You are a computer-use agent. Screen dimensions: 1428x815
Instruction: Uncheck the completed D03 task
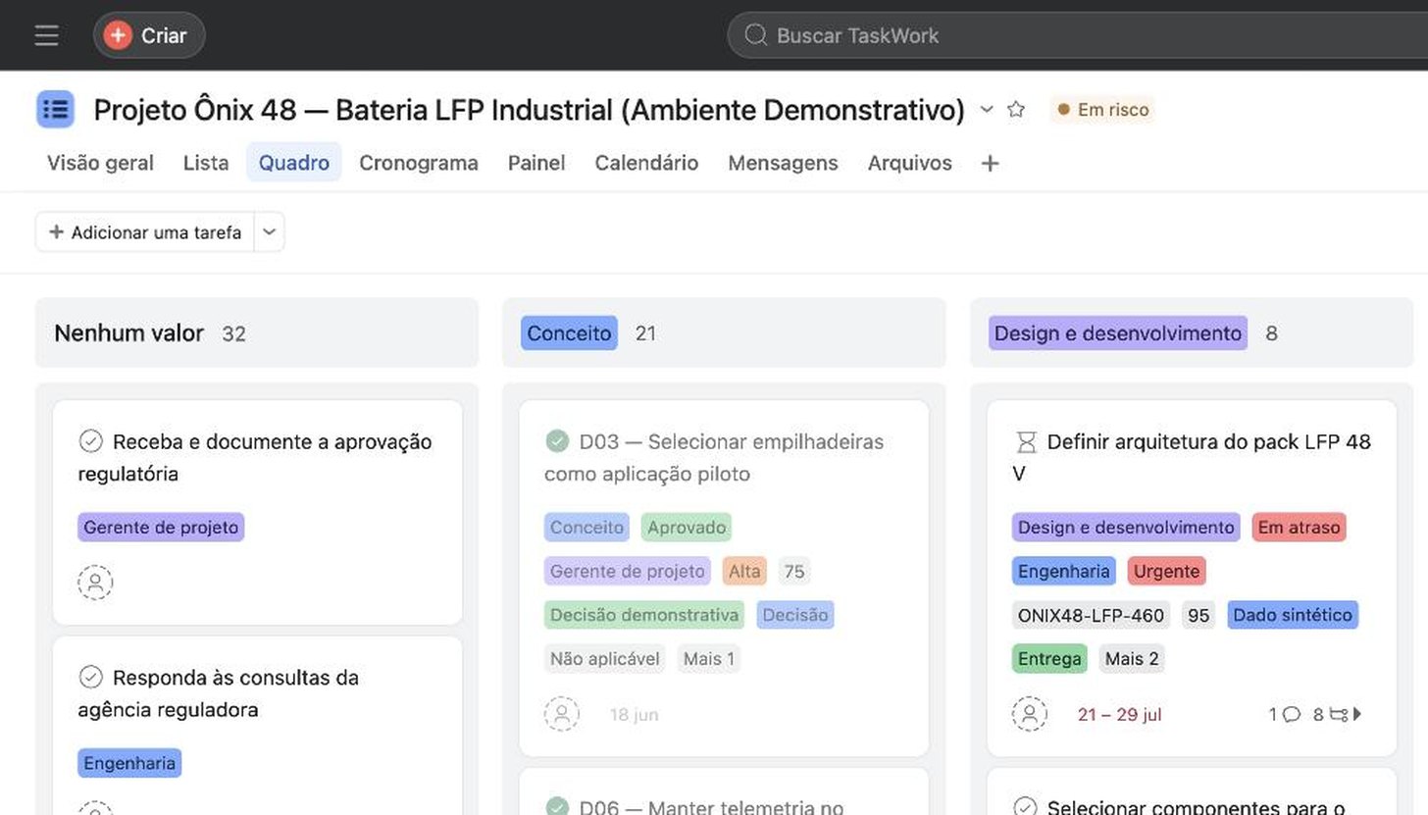[x=557, y=441]
